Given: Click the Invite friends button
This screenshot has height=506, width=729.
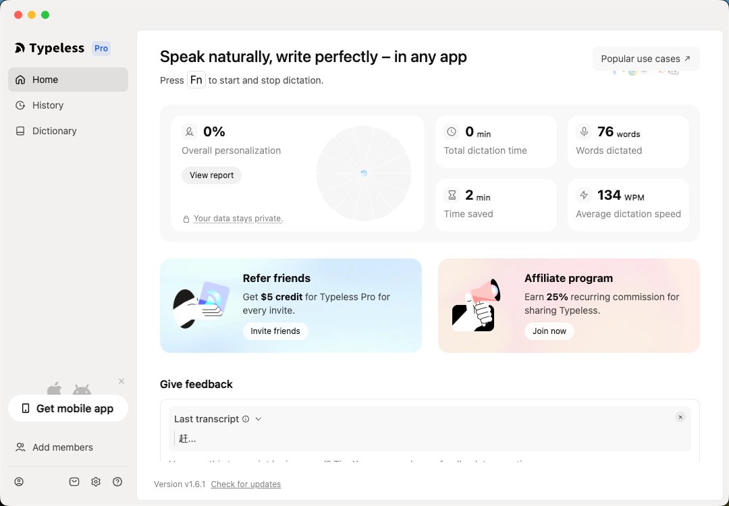Looking at the screenshot, I should tap(275, 331).
